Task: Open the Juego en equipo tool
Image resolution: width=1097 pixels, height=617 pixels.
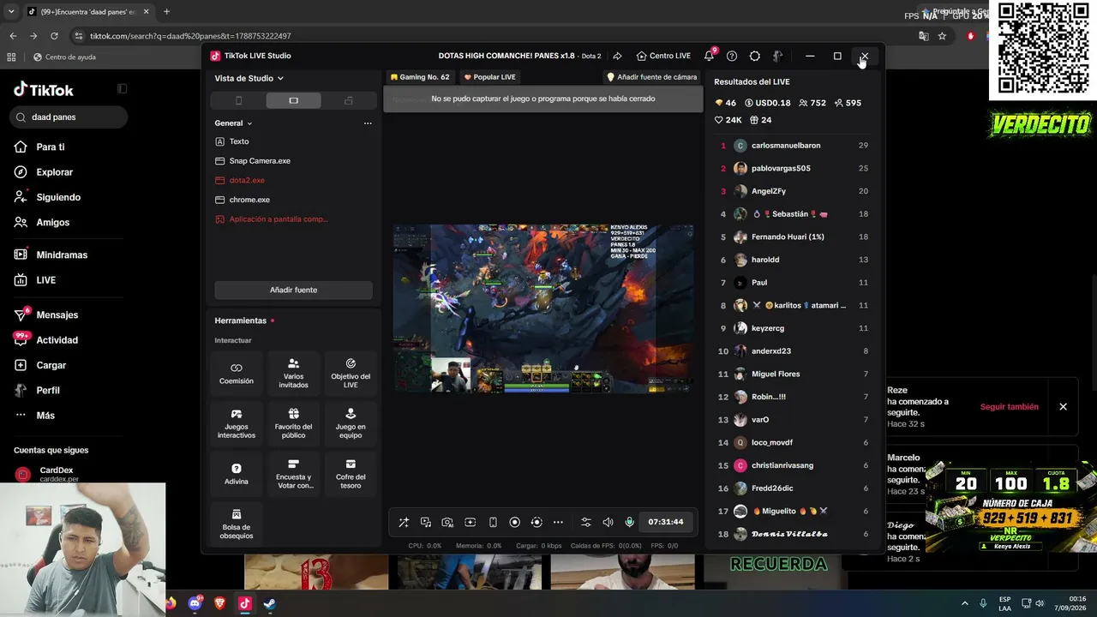Action: click(x=351, y=424)
